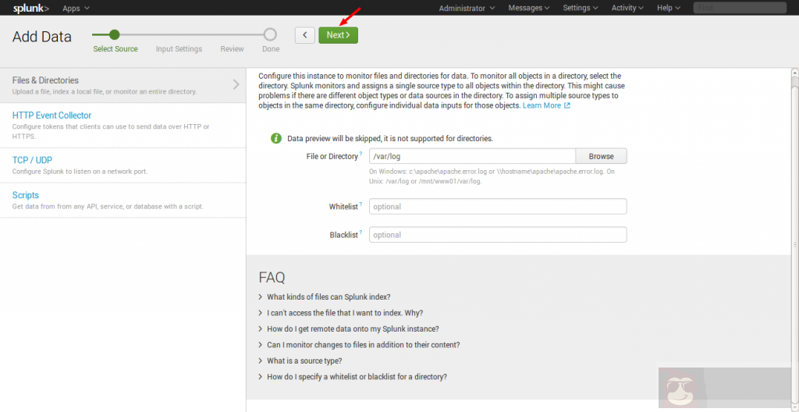Open the Activity menu
This screenshot has height=412, width=799.
627,8
